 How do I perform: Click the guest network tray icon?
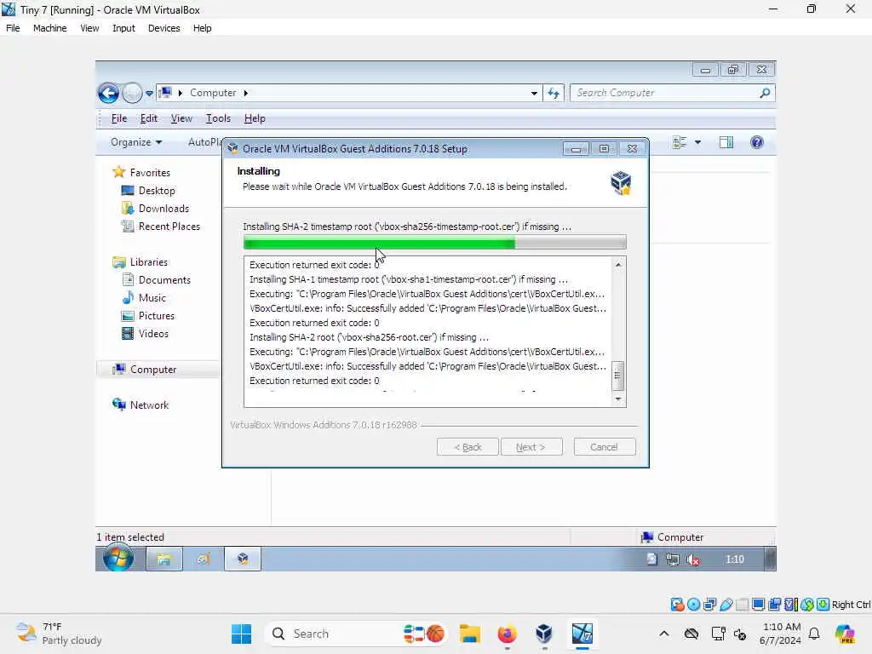tap(673, 559)
